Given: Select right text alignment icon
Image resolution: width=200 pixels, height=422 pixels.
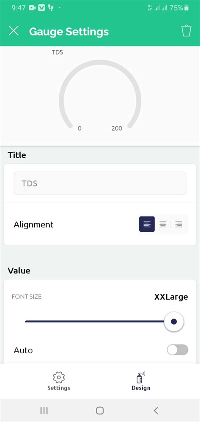Looking at the screenshot, I should [179, 224].
